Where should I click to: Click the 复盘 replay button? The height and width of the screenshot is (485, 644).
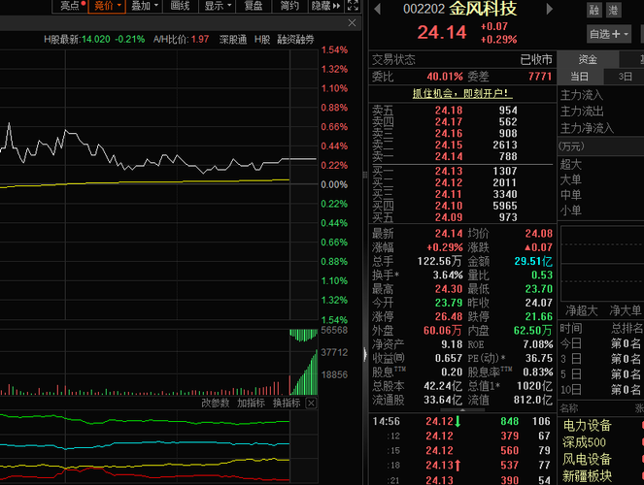point(253,6)
